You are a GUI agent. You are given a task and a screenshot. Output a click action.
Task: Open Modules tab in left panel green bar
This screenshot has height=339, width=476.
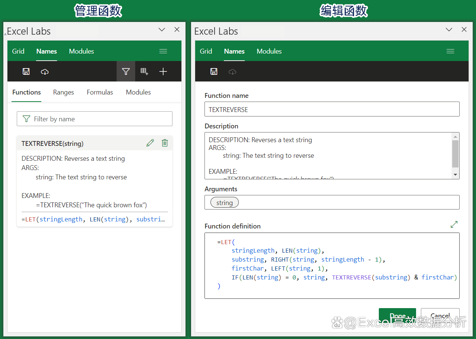82,51
